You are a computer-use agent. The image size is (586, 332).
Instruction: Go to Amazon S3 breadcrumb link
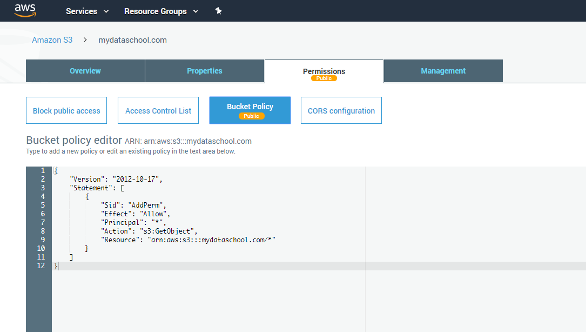[52, 40]
